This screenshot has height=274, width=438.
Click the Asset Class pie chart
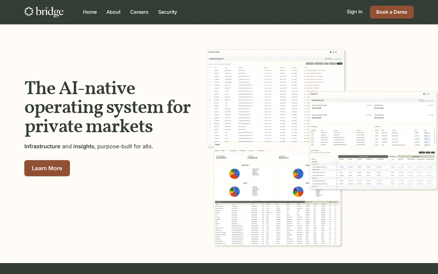[234, 174]
